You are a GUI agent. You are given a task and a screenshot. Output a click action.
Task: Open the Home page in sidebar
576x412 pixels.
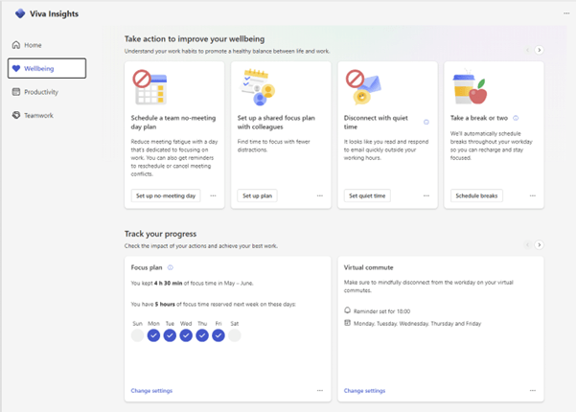click(47, 45)
